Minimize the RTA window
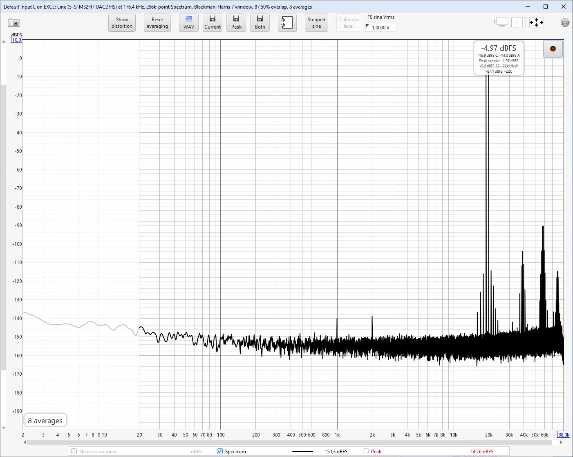Viewport: 573px width, 457px height. [x=527, y=7]
